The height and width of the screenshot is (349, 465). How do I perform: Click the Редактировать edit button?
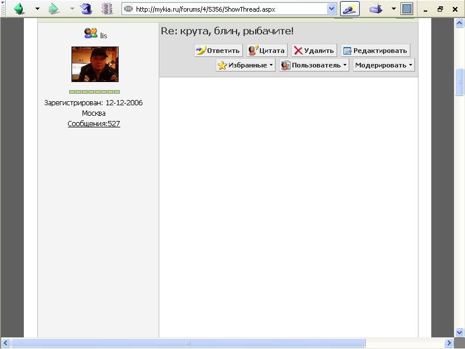[x=375, y=51]
